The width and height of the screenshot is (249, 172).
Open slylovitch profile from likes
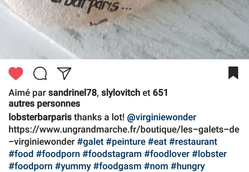tap(121, 93)
